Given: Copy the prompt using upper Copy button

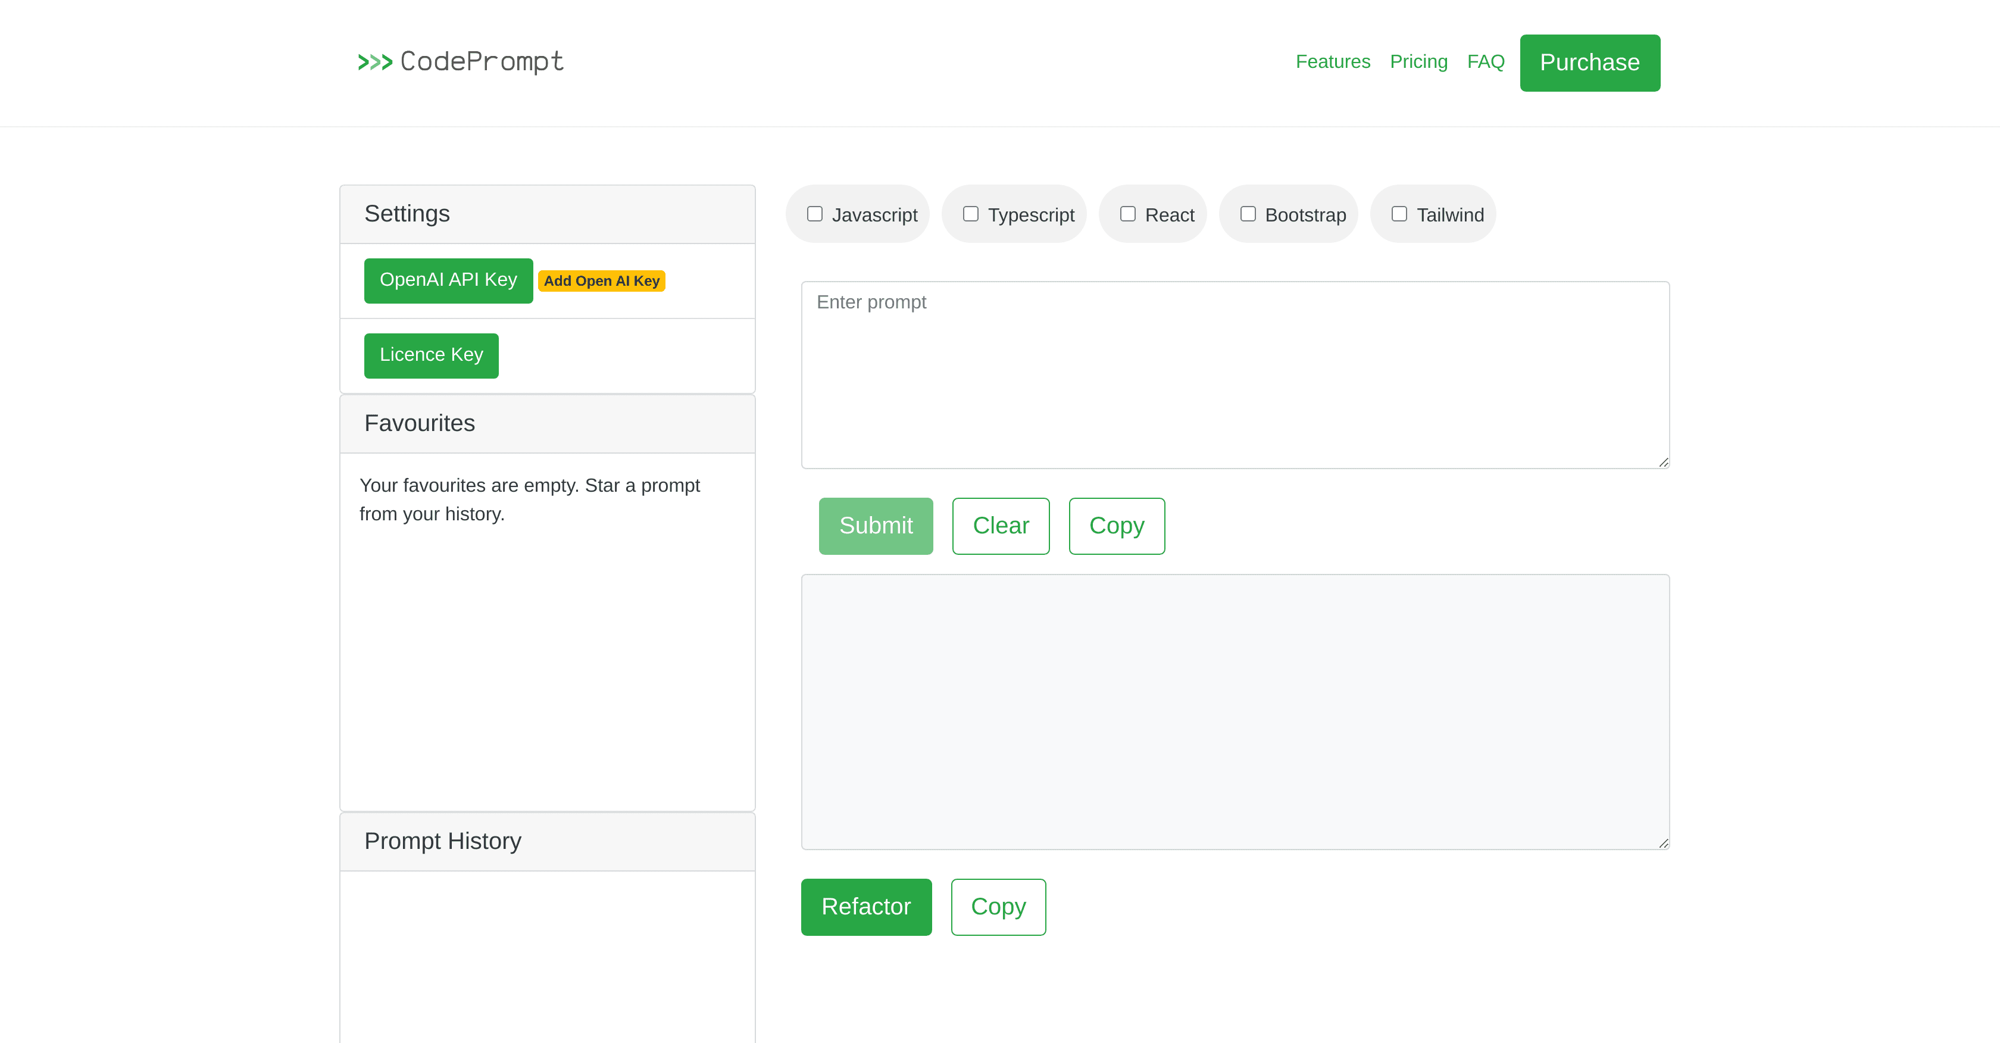Looking at the screenshot, I should pos(1115,526).
